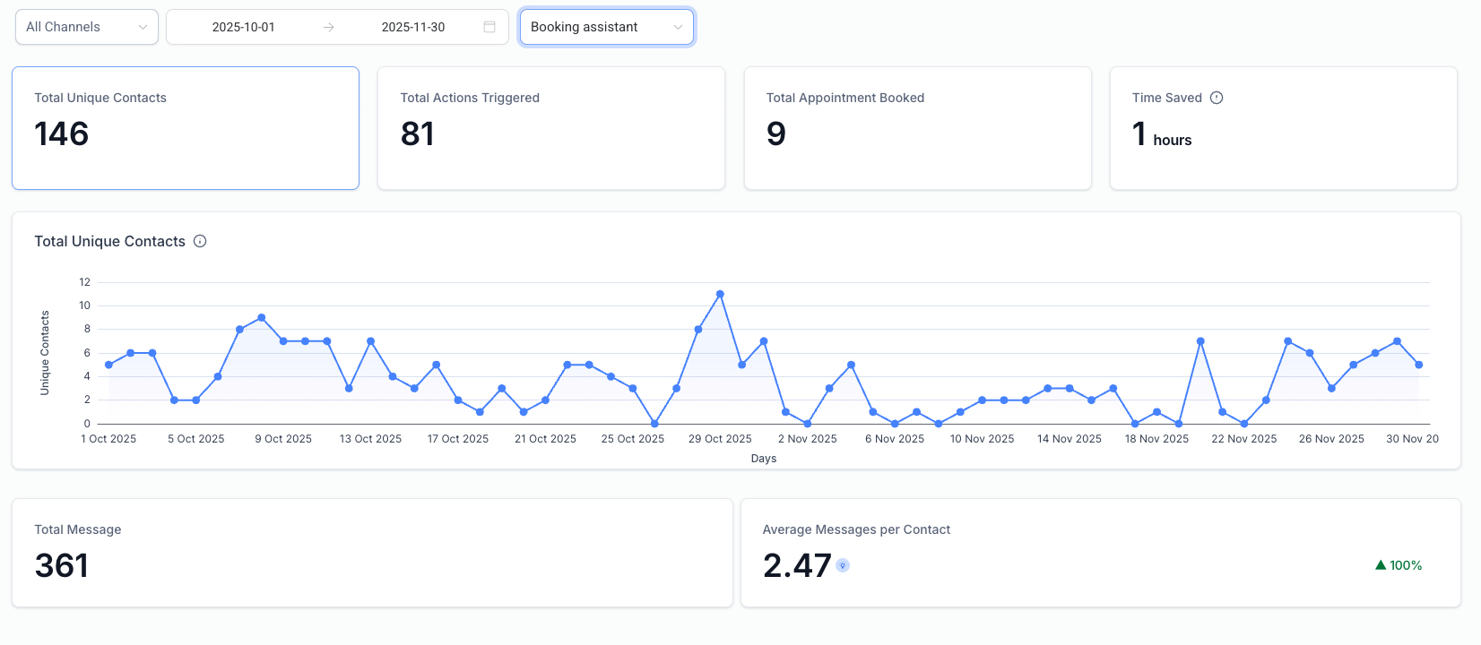
Task: Select the Total Actions Triggered card
Action: pos(551,128)
